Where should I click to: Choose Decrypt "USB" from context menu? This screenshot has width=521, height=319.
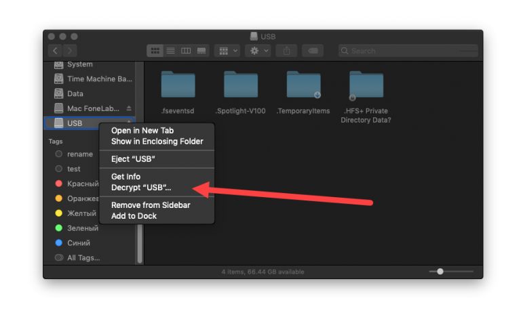[141, 187]
